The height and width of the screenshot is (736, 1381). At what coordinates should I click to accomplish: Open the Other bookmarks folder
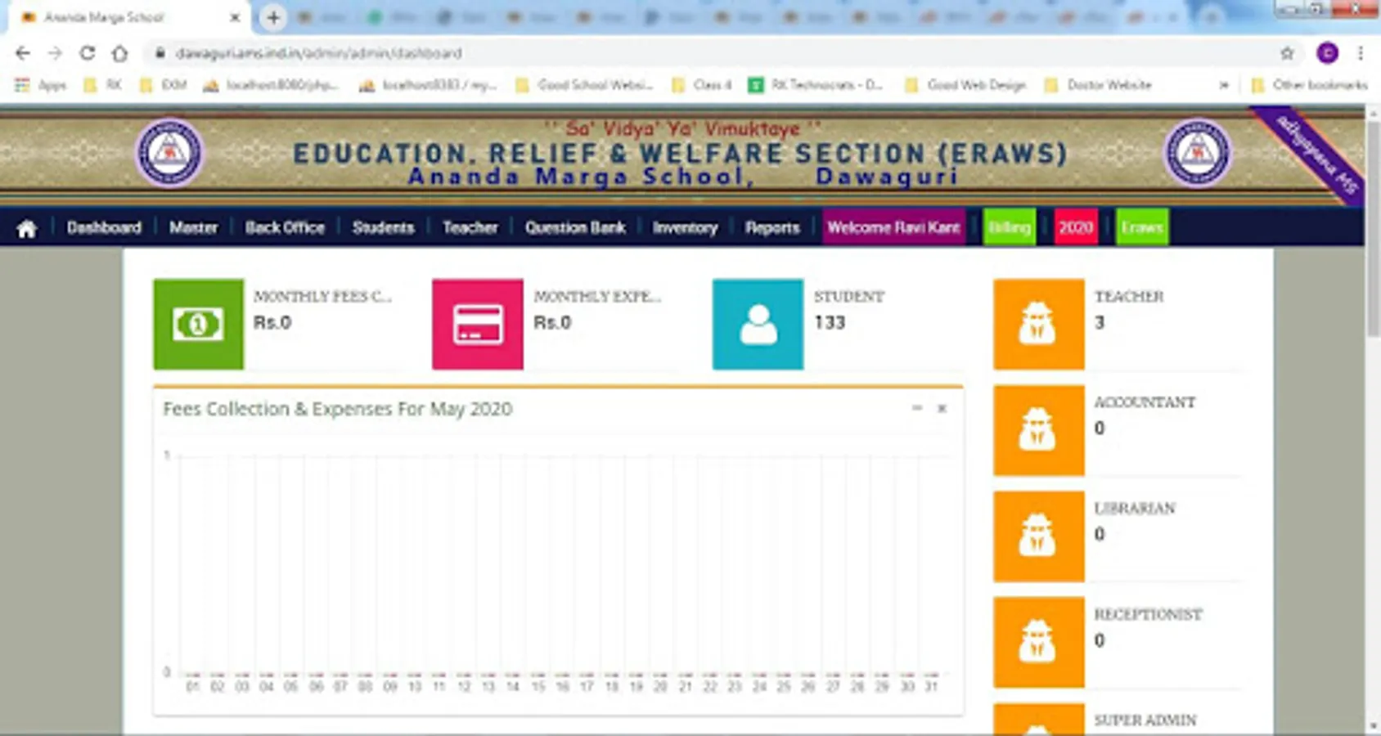[1310, 85]
